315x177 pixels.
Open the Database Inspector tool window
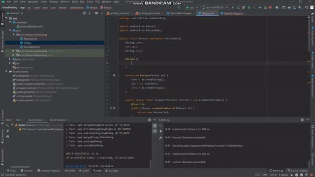(x=49, y=171)
